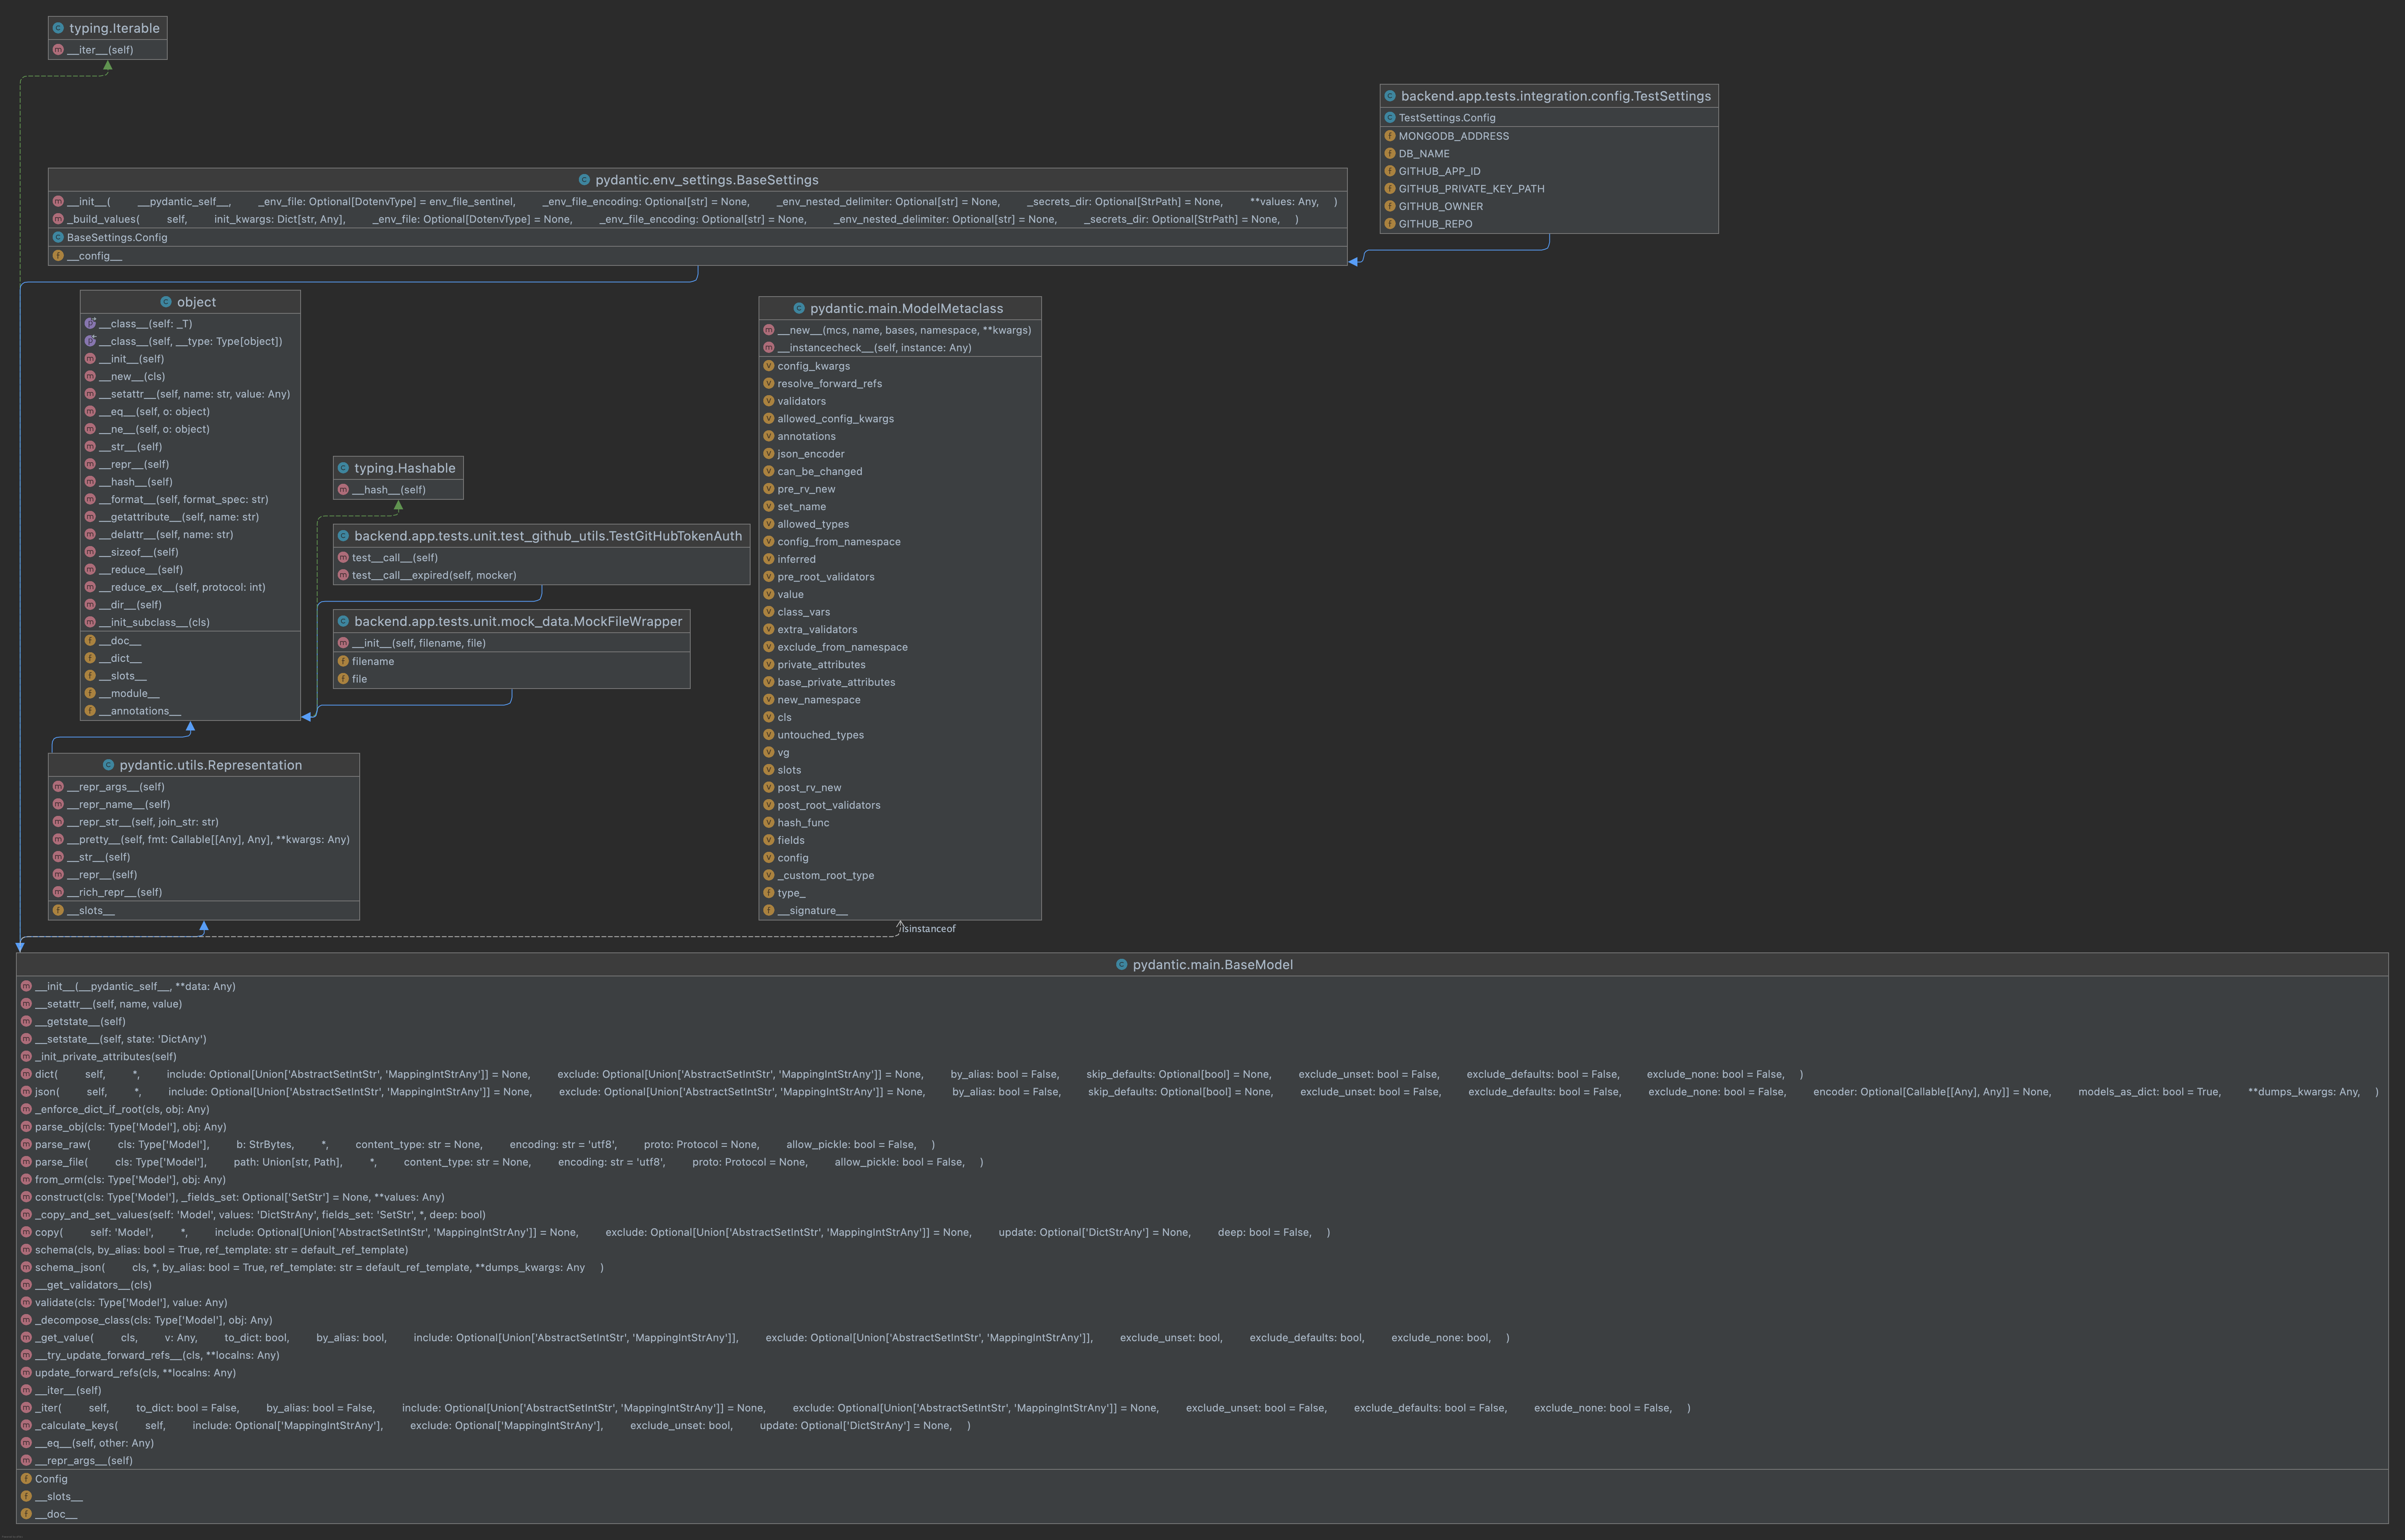Select the GITHUB_OWNER field
This screenshot has height=1540, width=2405.
click(x=1441, y=206)
